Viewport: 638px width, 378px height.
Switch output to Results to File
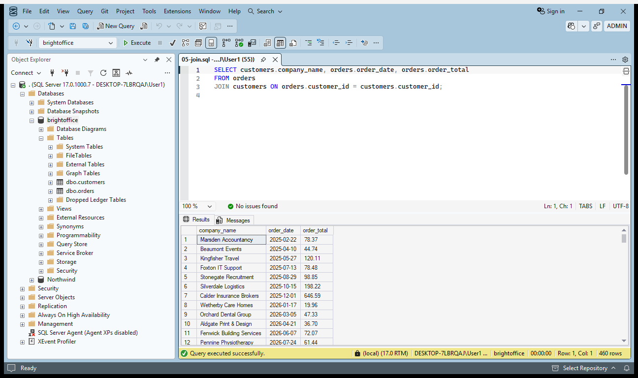pyautogui.click(x=292, y=43)
